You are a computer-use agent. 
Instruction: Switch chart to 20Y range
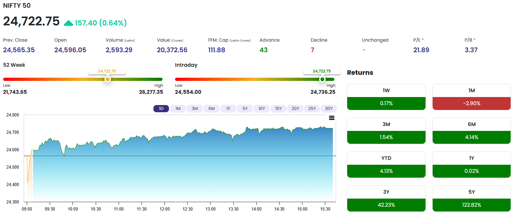click(x=295, y=109)
